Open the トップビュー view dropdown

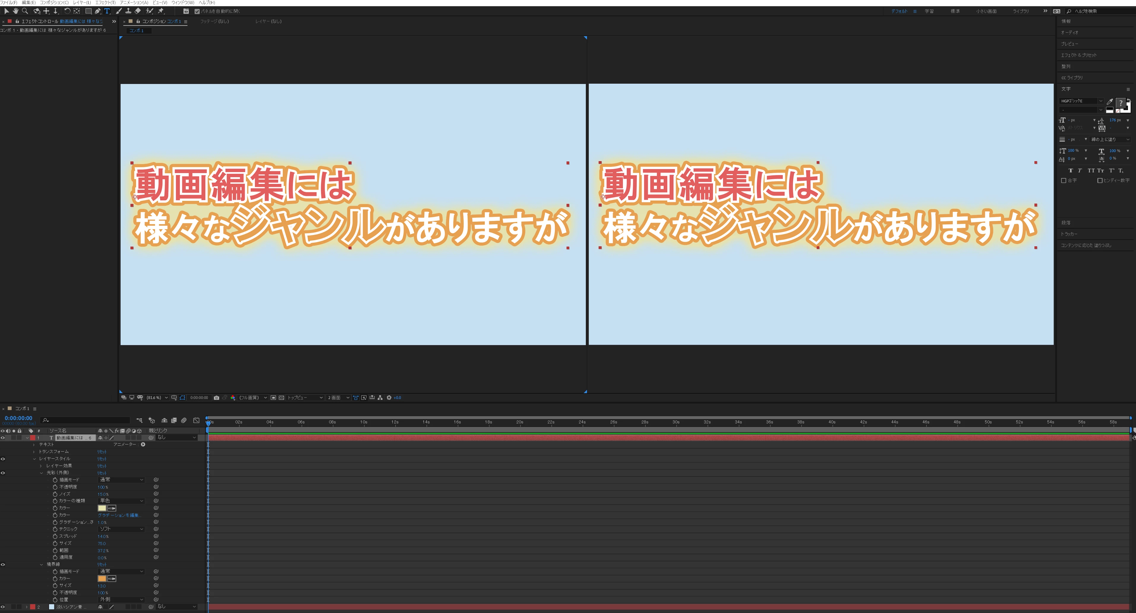(305, 398)
